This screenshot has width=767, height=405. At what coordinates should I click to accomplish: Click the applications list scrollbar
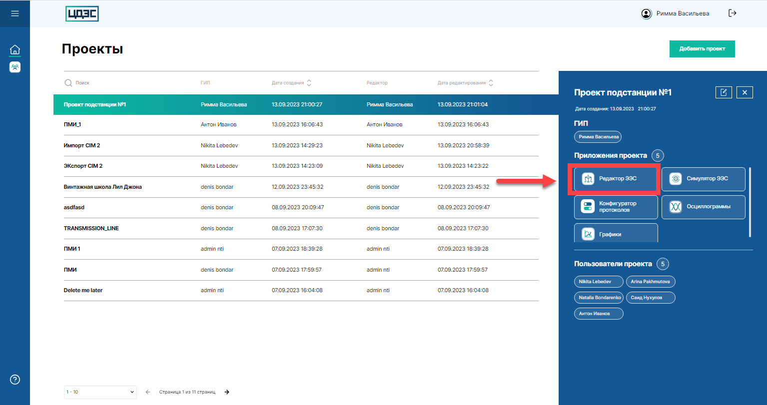coord(750,202)
